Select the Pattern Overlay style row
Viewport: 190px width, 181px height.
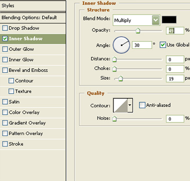[33, 133]
